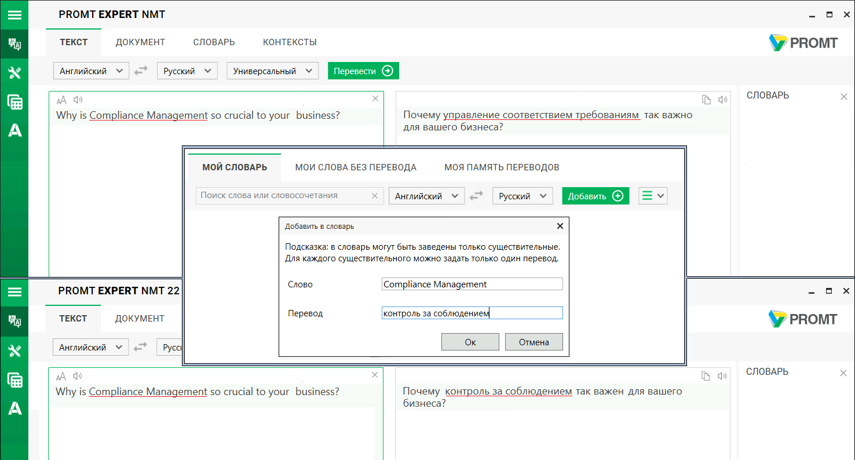Play translation audio in bottom window
This screenshot has height=460, width=855.
pos(722,376)
